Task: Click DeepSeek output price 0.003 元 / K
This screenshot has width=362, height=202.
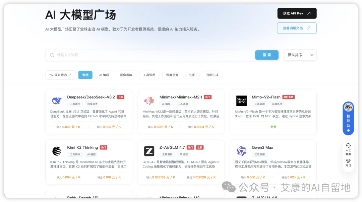Action: (x=112, y=127)
